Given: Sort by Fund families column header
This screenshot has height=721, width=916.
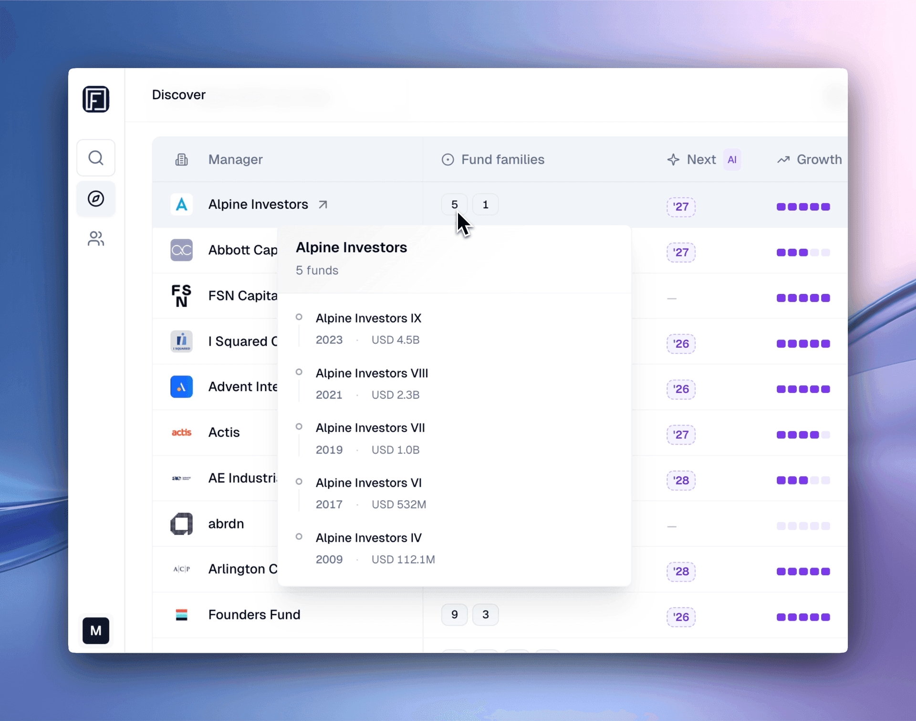Looking at the screenshot, I should click(503, 160).
